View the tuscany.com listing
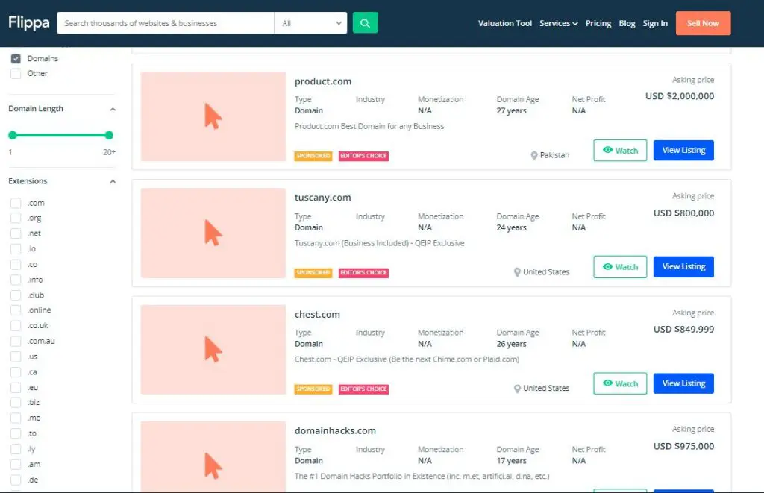The width and height of the screenshot is (764, 493). click(x=683, y=266)
